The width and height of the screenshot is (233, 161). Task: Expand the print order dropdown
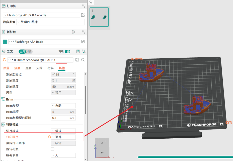[x=63, y=137]
